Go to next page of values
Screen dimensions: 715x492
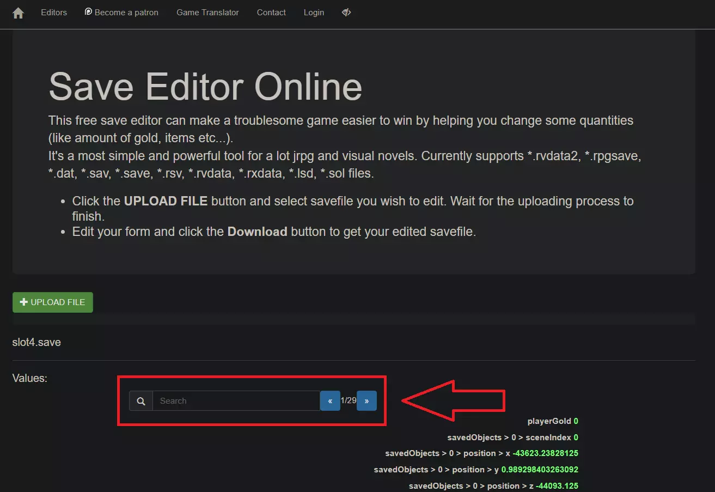(x=366, y=401)
